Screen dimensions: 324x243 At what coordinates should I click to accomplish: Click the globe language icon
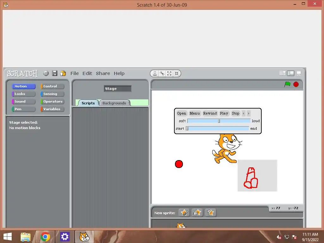click(x=46, y=73)
